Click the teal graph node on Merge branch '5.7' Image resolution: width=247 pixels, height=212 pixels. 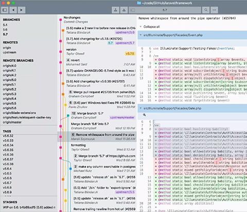68,115
